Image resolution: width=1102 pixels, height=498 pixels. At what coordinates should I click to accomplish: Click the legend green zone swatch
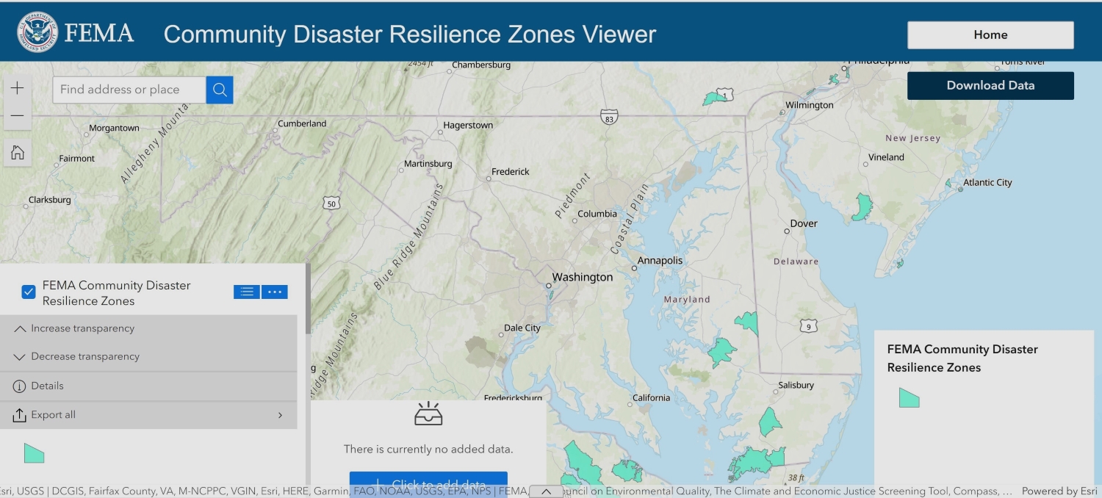909,398
